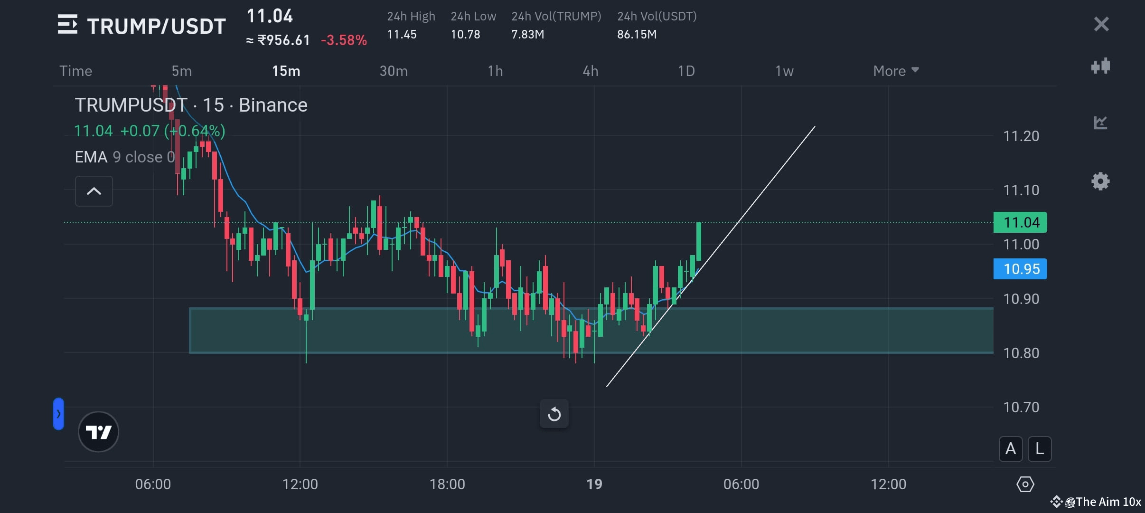Click the green 11.04 price label
Image resolution: width=1145 pixels, height=513 pixels.
[1020, 221]
